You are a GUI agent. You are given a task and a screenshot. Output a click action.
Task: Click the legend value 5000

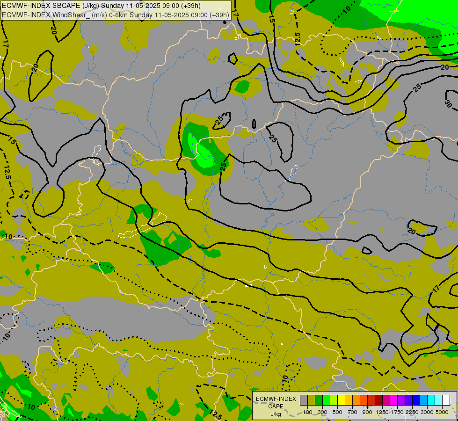coord(442,412)
